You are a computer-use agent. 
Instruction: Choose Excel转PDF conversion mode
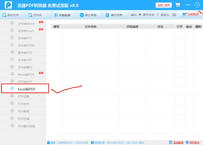[x=25, y=88]
